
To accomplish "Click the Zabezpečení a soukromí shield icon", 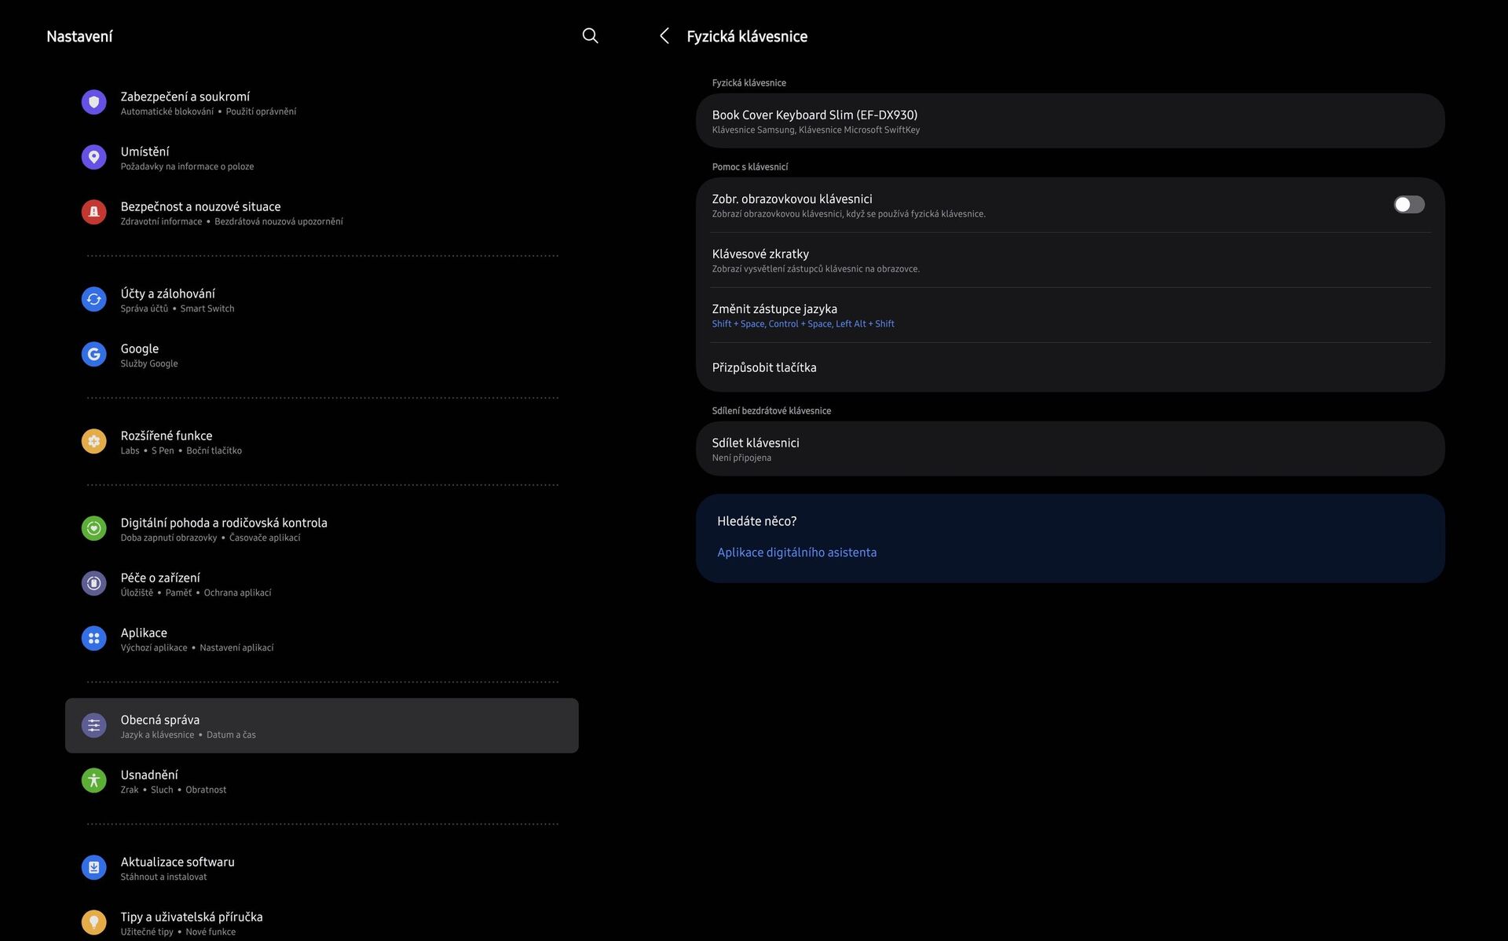I will pyautogui.click(x=93, y=103).
